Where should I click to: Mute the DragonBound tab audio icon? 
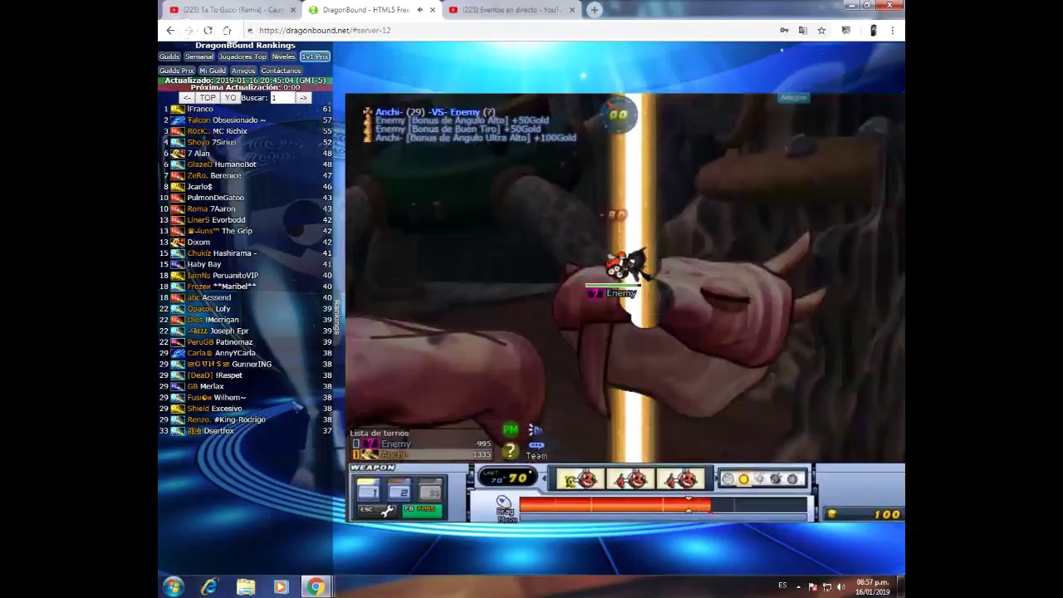(x=420, y=10)
